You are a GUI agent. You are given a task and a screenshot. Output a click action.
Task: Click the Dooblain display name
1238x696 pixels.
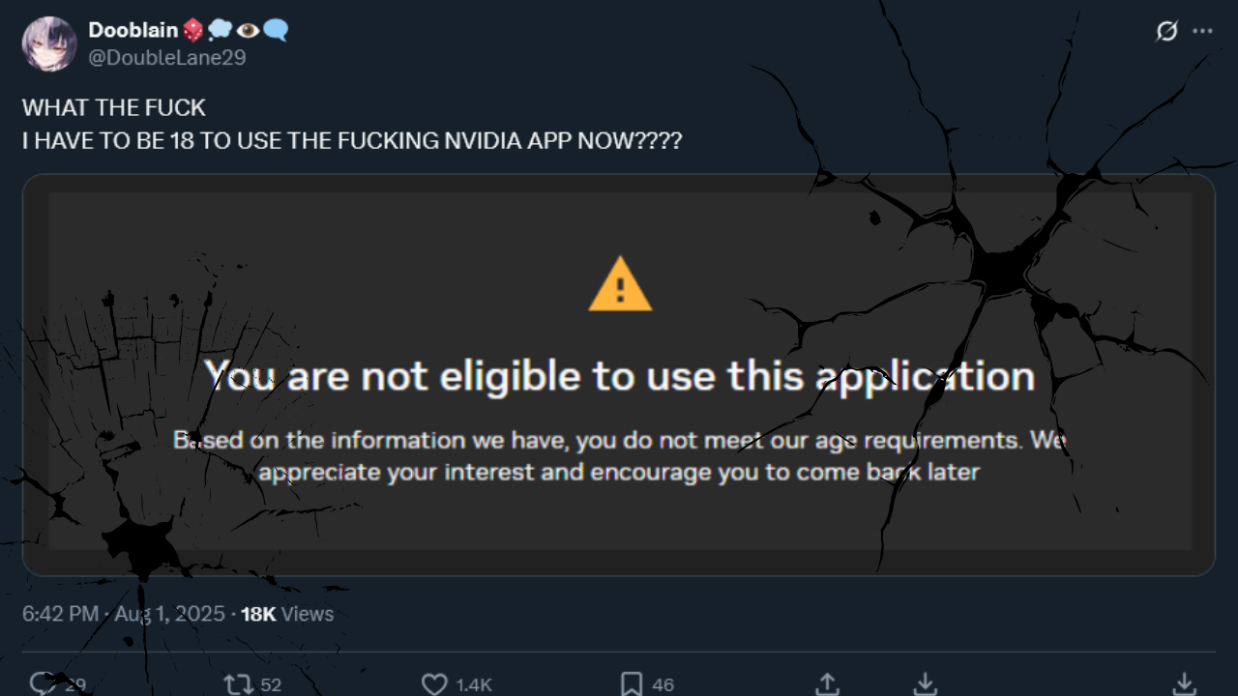coord(133,31)
